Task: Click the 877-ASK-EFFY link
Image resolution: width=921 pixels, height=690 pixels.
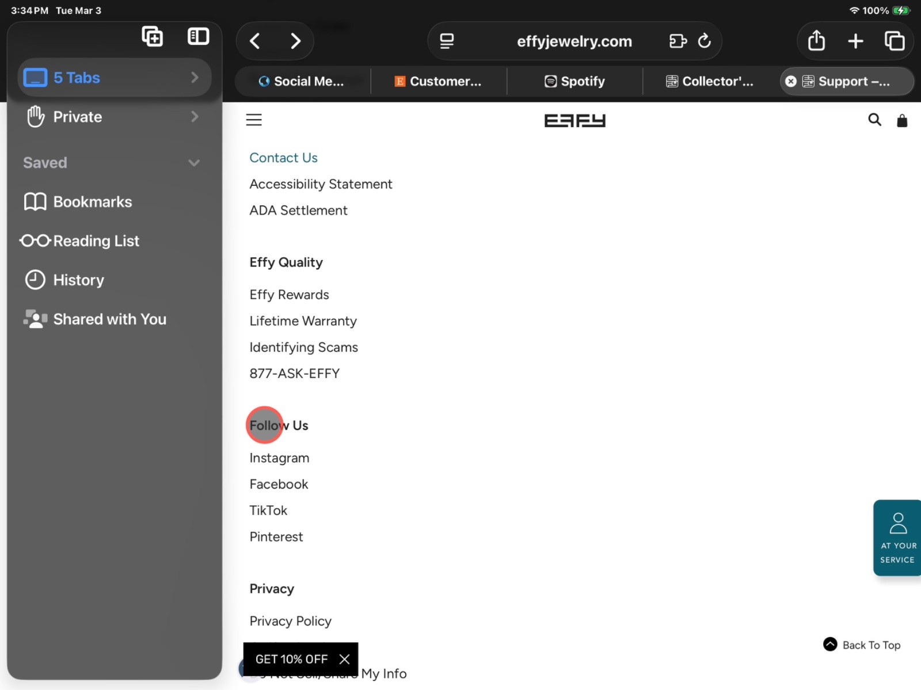Action: click(x=295, y=373)
